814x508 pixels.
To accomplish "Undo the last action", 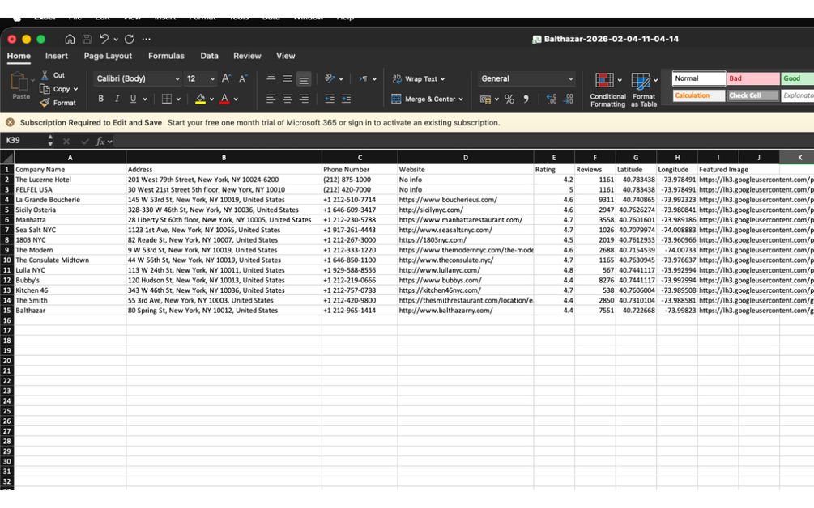I will tap(104, 39).
